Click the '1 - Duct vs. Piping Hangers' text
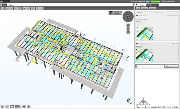This screenshot has width=180, height=109. click(142, 20)
